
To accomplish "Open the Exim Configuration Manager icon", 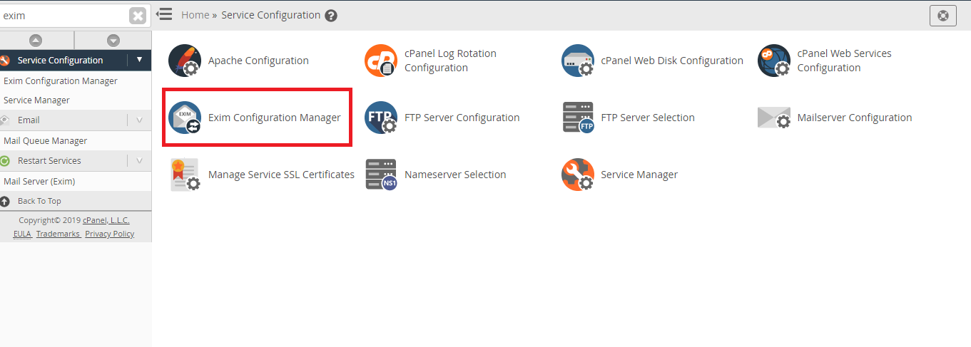I will (185, 118).
